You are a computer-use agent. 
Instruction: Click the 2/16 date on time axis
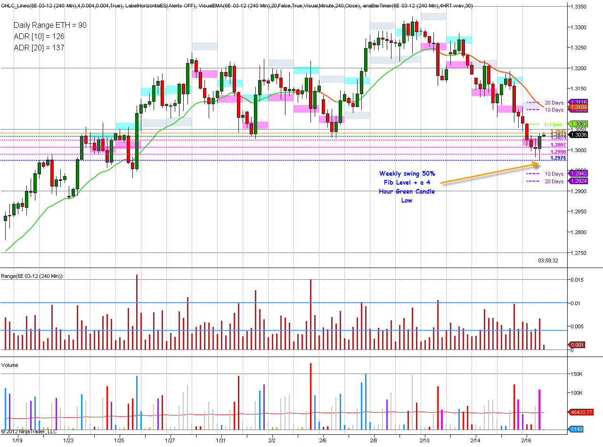[526, 440]
